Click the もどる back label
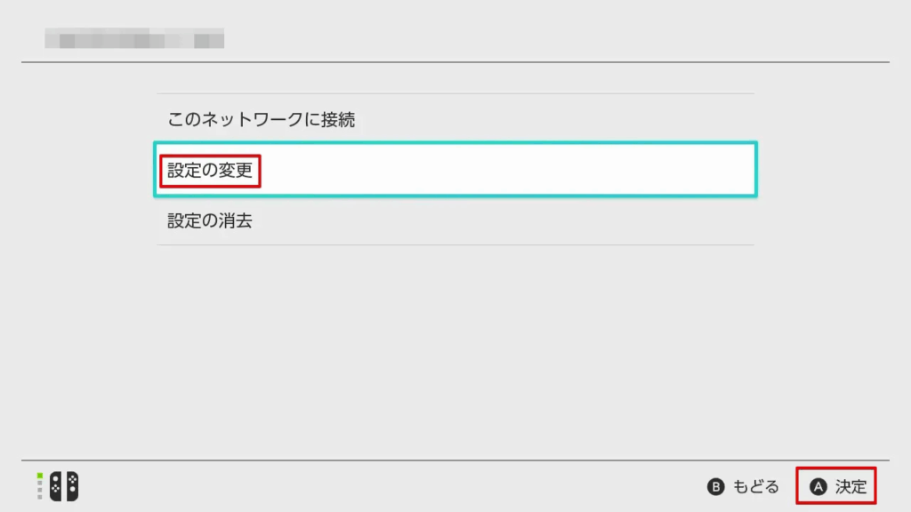 [x=755, y=486]
